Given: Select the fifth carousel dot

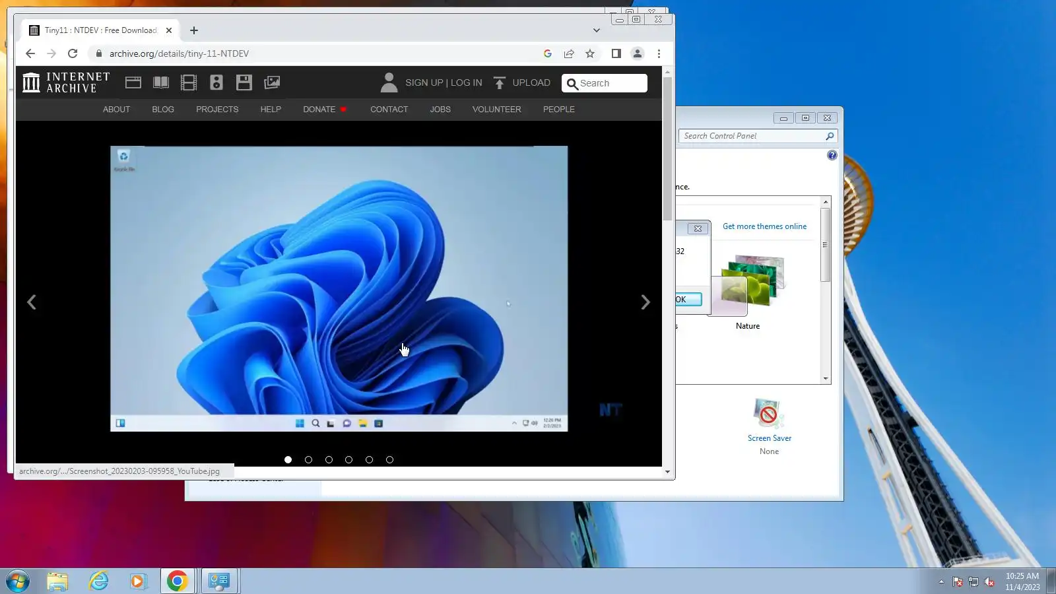Looking at the screenshot, I should 369,460.
